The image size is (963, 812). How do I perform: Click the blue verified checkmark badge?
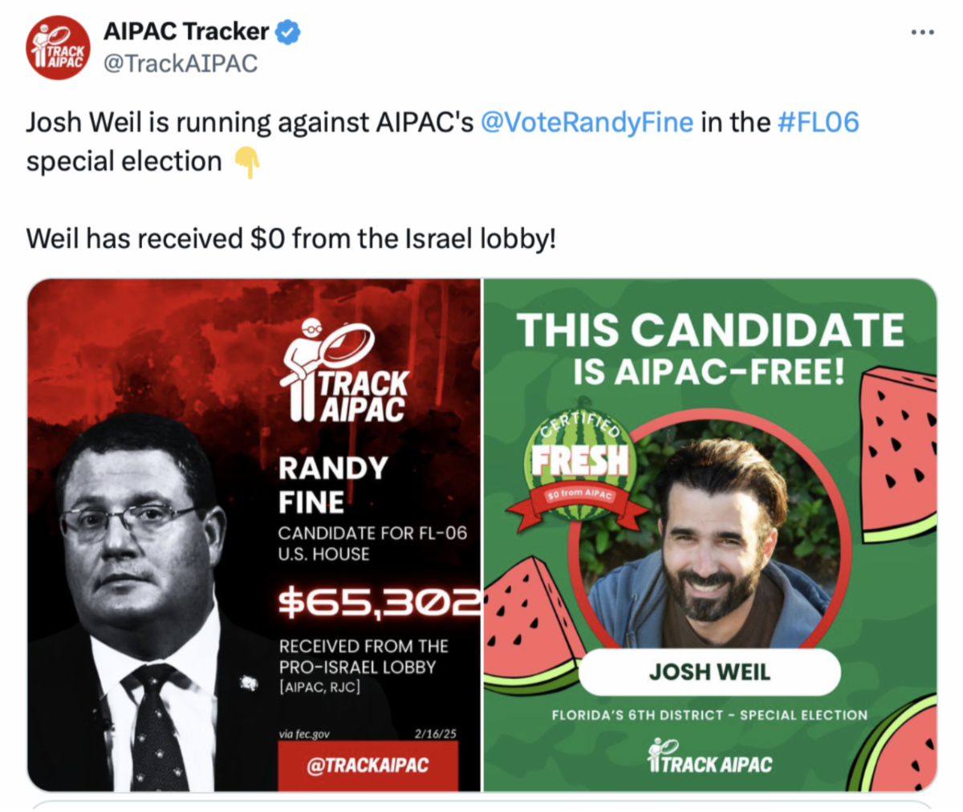(x=288, y=31)
